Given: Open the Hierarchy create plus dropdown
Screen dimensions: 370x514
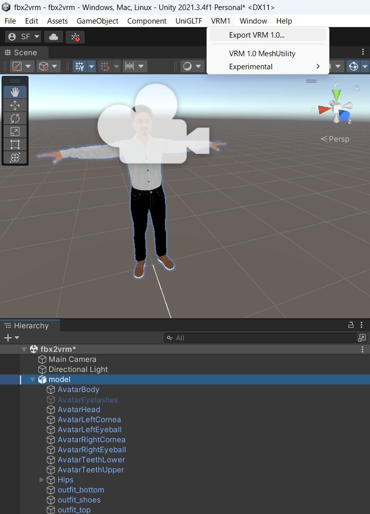Looking at the screenshot, I should tap(12, 338).
